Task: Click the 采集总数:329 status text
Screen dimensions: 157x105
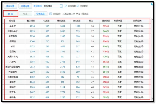Action: [x=69, y=14]
